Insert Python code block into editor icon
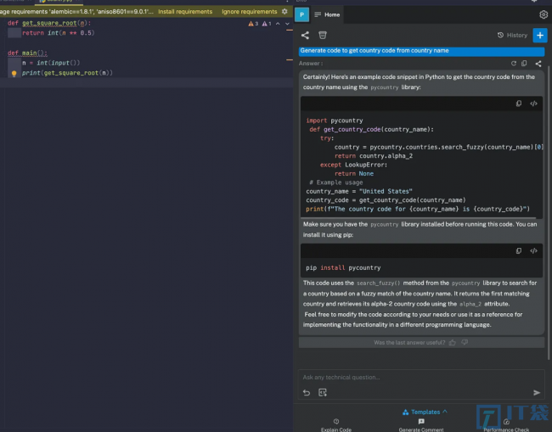The width and height of the screenshot is (552, 432). coord(533,104)
